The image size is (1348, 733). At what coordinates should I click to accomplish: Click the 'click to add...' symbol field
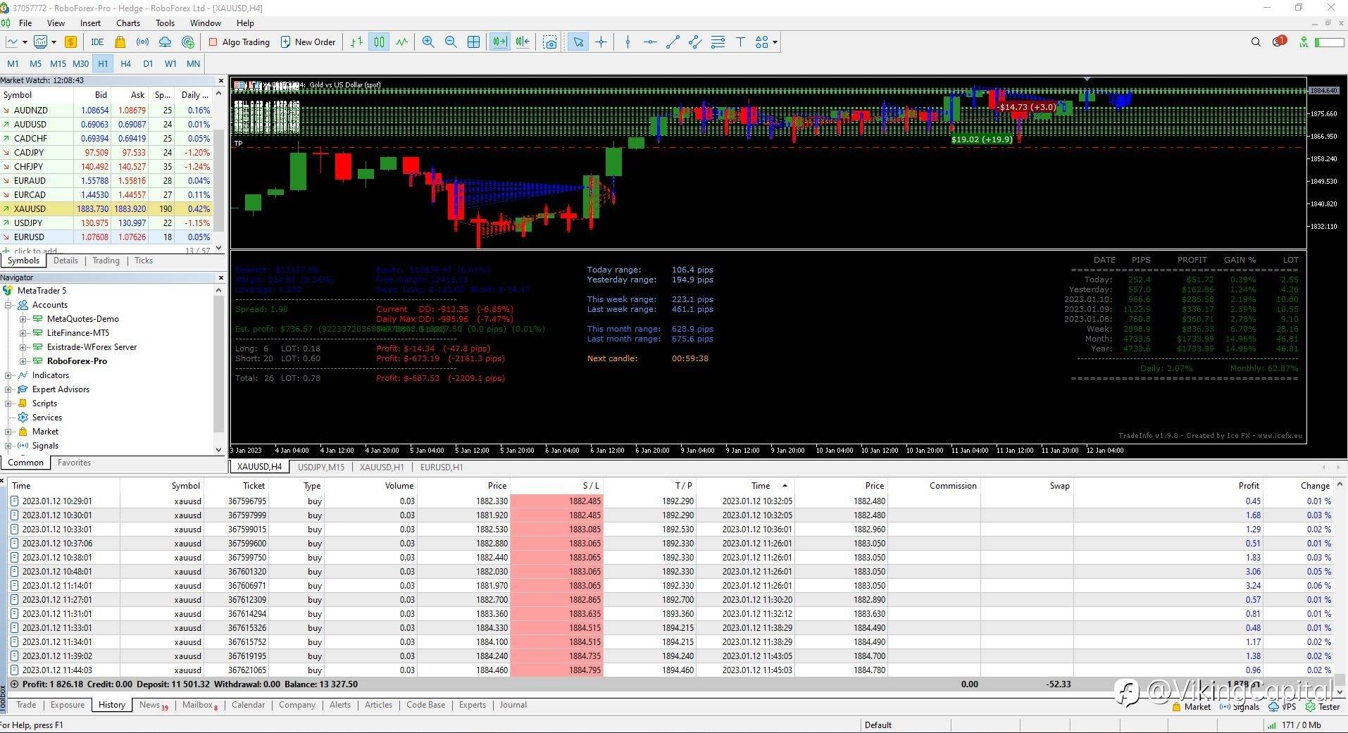pyautogui.click(x=37, y=251)
